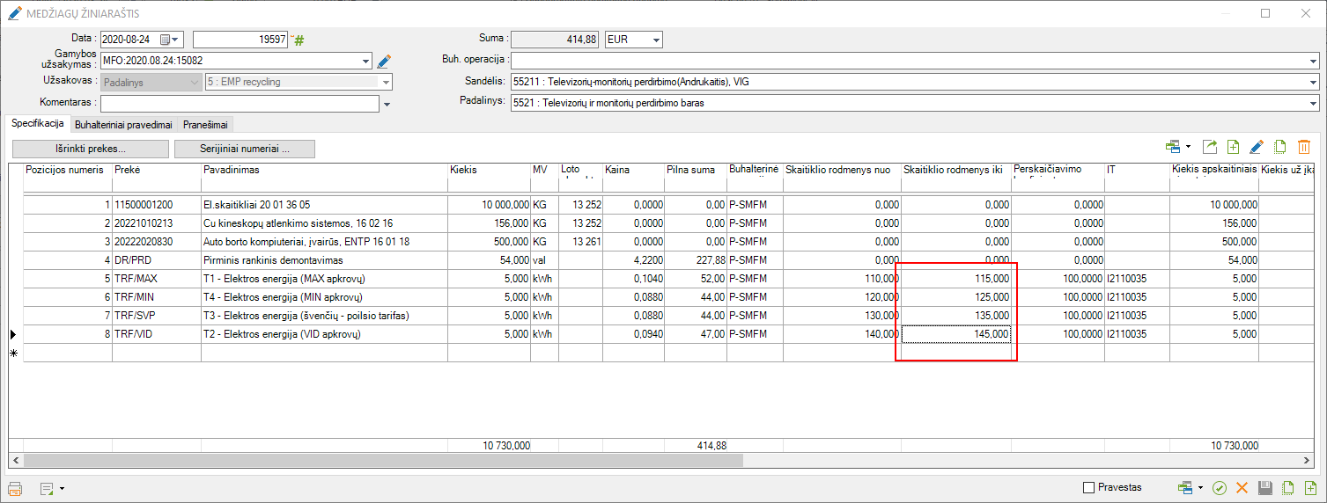
Task: Open the Buh. operacija dropdown
Action: click(x=1312, y=61)
